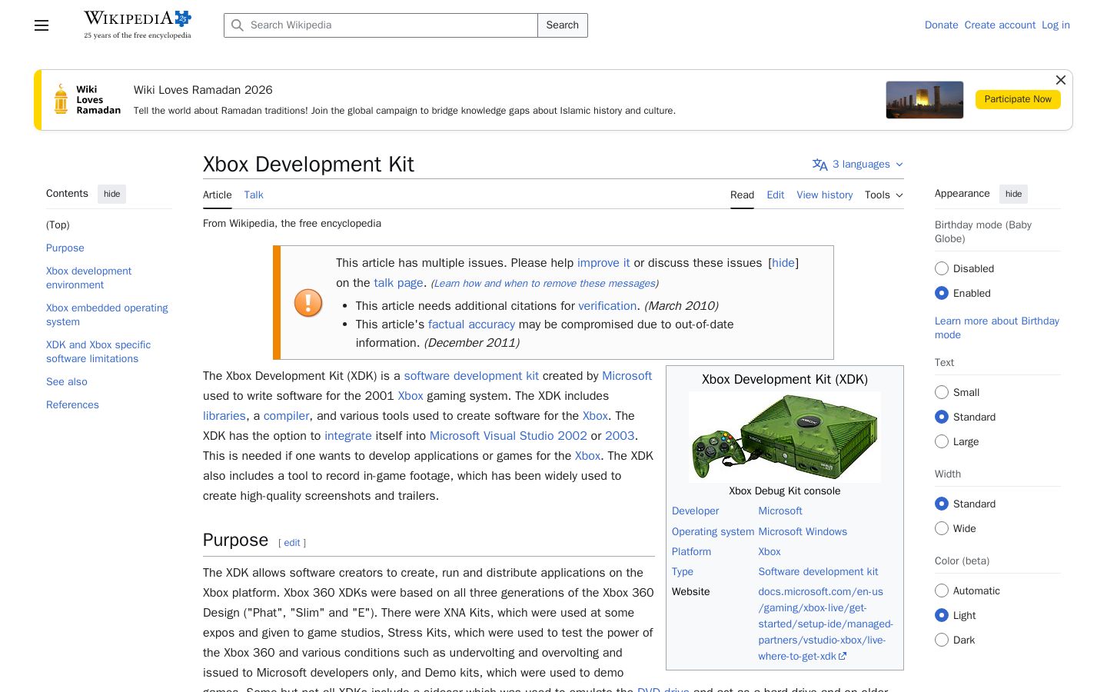1107x692 pixels.
Task: Click the Search button
Action: coord(563,25)
